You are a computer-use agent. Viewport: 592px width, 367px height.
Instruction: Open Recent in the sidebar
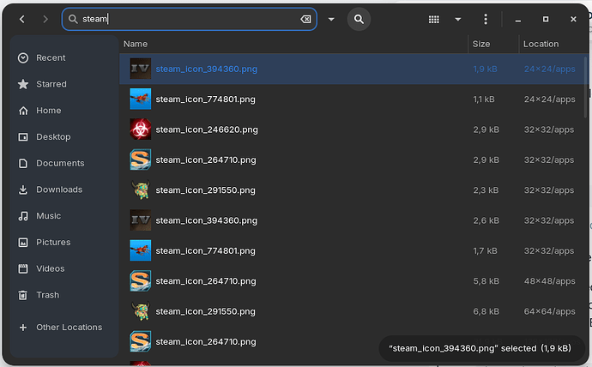[51, 58]
